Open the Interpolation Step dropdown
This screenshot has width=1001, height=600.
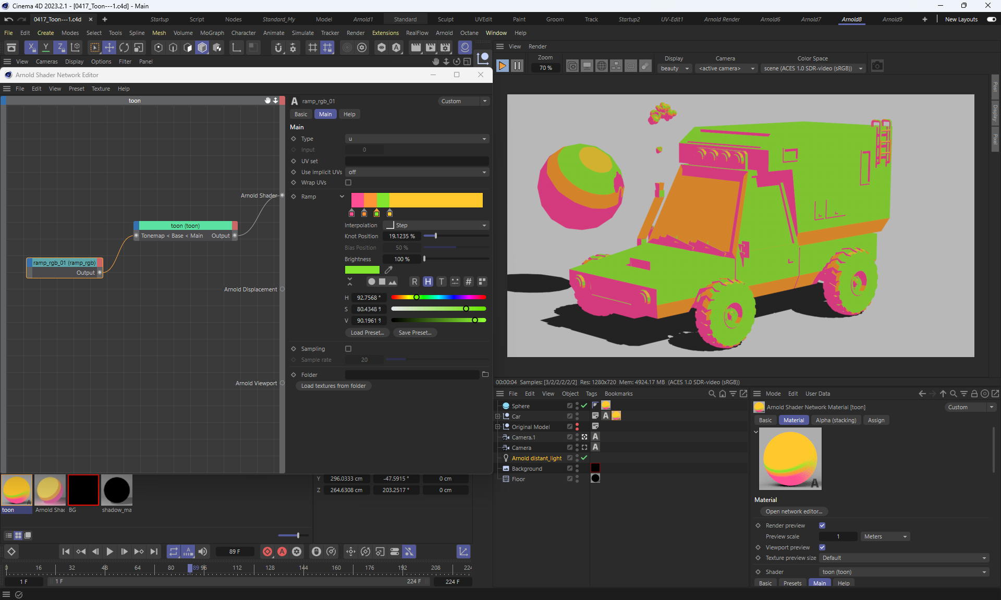(436, 225)
